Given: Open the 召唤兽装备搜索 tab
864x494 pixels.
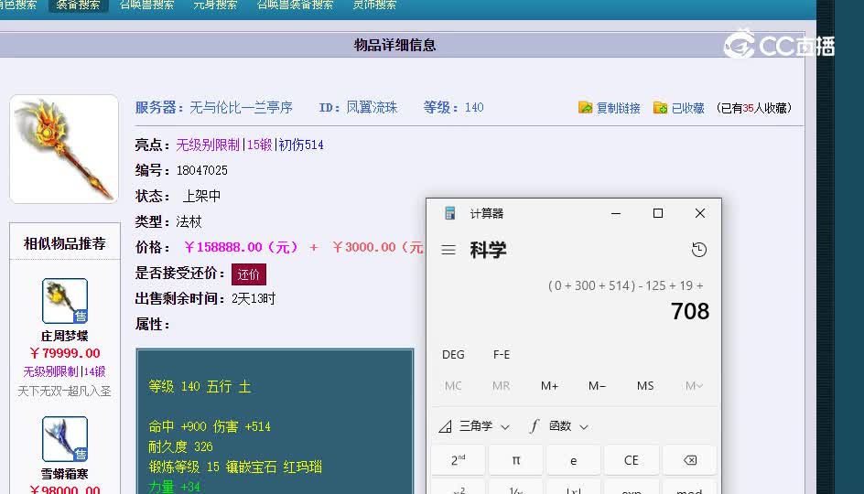Looking at the screenshot, I should pyautogui.click(x=295, y=5).
